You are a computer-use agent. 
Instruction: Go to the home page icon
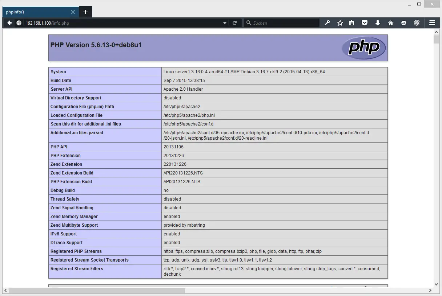click(x=391, y=23)
